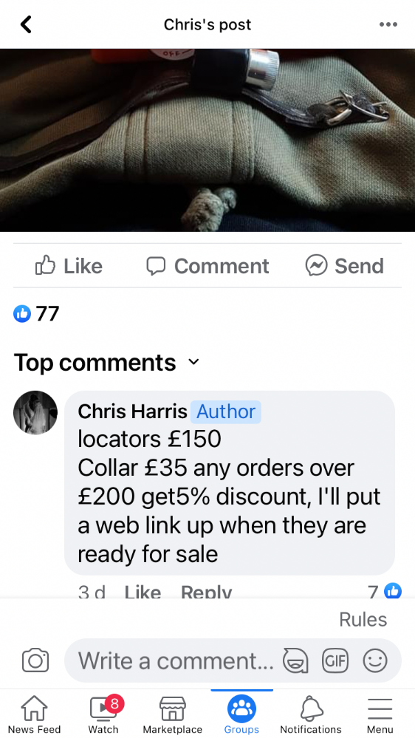Image resolution: width=415 pixels, height=738 pixels.
Task: Open Chris Harris's profile picture
Action: 35,412
